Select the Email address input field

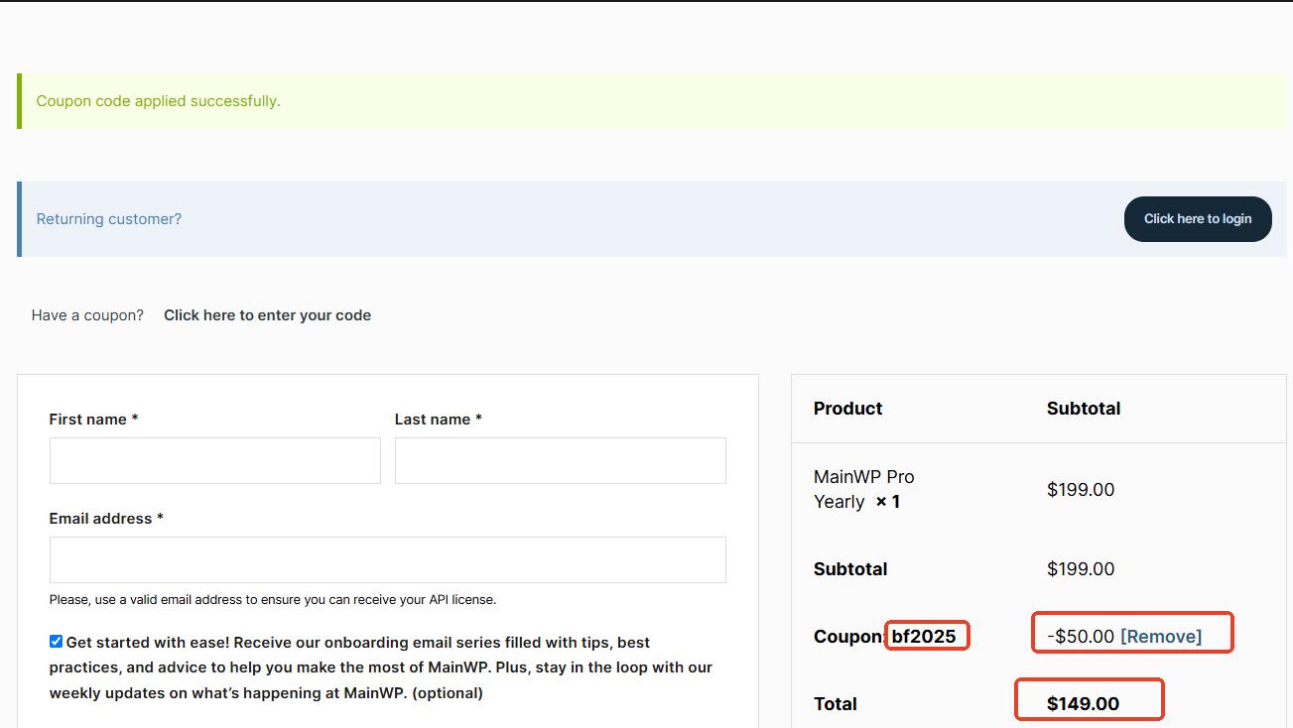tap(388, 560)
